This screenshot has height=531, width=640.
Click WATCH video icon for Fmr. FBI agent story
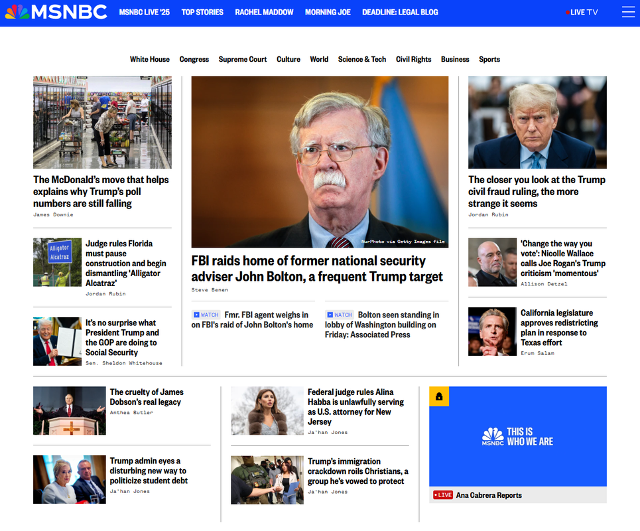coord(206,315)
